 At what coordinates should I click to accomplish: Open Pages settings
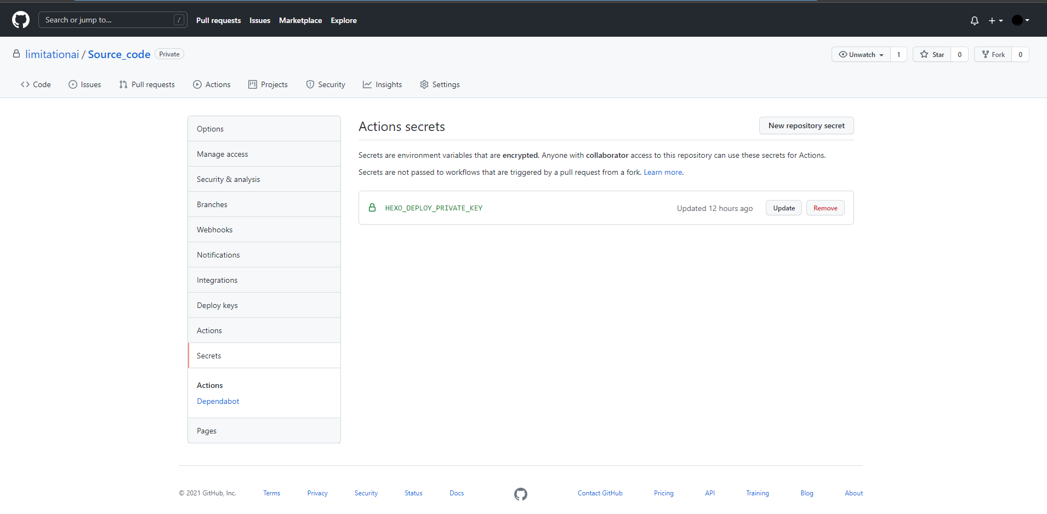click(264, 431)
